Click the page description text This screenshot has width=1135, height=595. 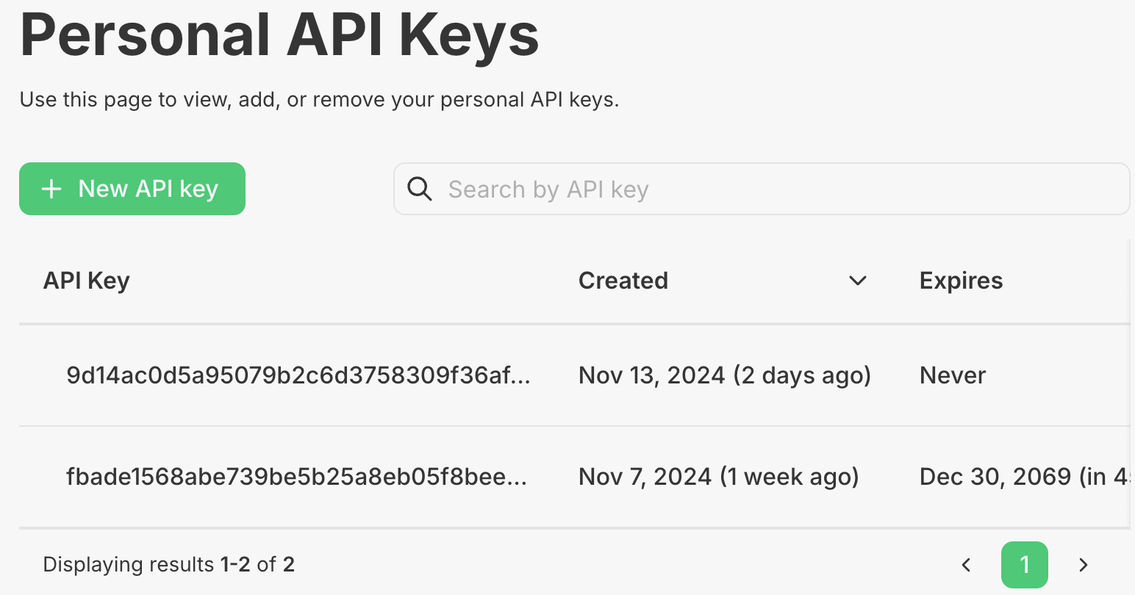tap(319, 99)
